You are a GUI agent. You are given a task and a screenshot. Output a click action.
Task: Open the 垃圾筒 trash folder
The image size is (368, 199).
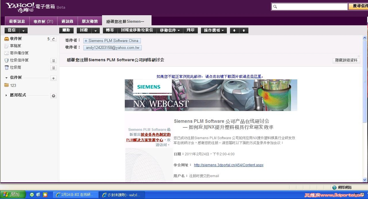pyautogui.click(x=16, y=67)
